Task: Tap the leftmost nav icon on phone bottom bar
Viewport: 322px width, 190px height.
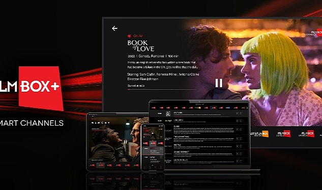Action: click(x=145, y=167)
